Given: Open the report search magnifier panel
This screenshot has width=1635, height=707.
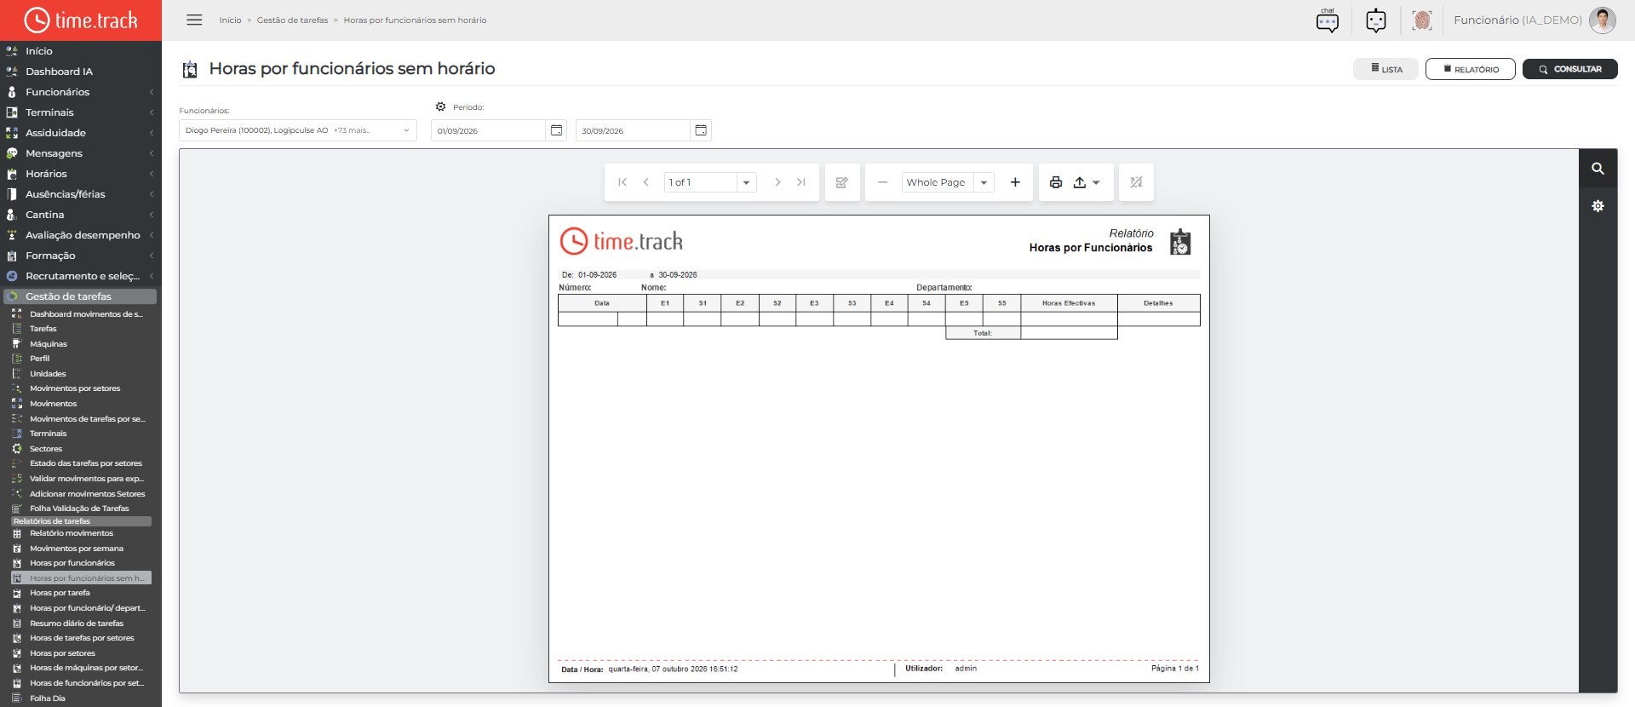Looking at the screenshot, I should coord(1598,169).
